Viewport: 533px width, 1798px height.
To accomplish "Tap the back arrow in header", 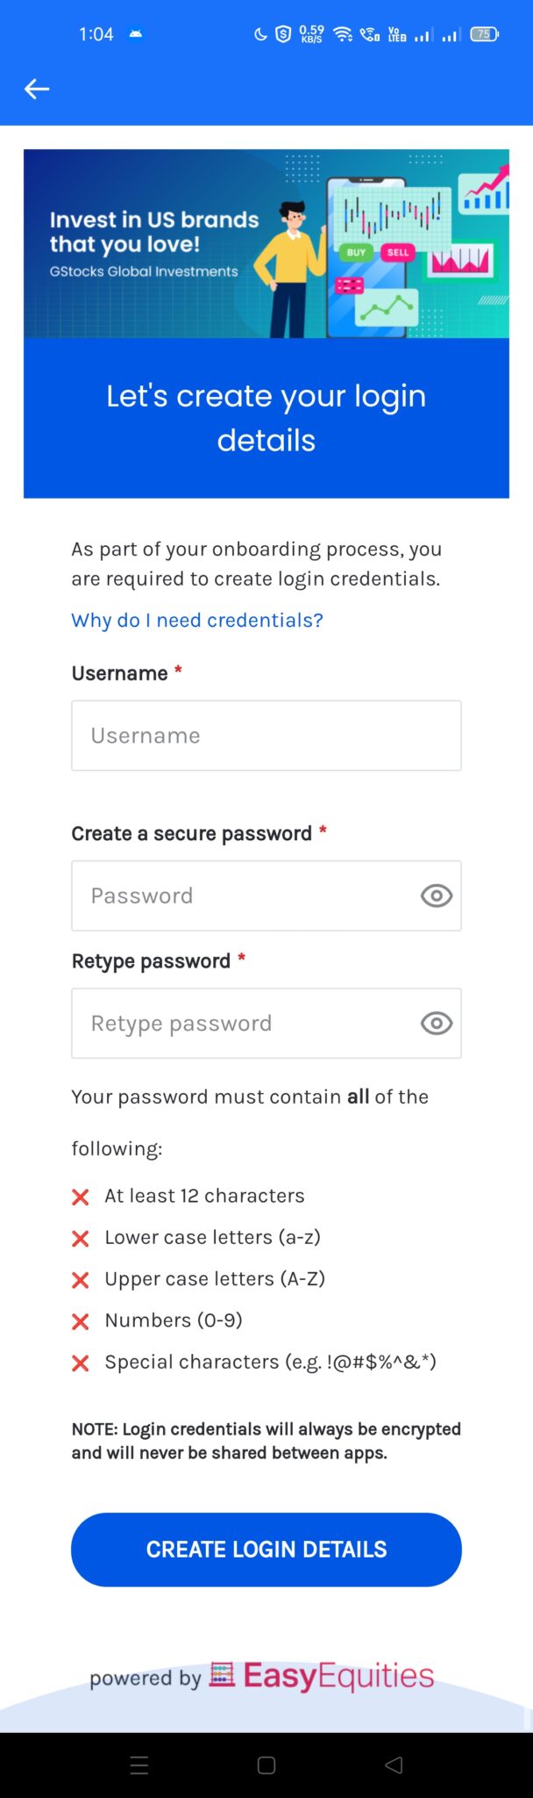I will coord(37,89).
